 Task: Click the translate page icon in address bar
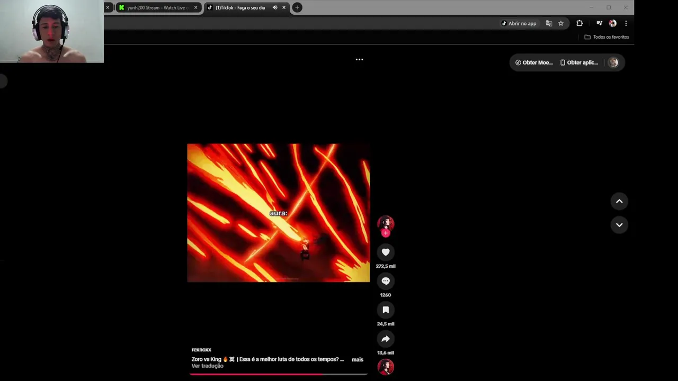point(549,23)
